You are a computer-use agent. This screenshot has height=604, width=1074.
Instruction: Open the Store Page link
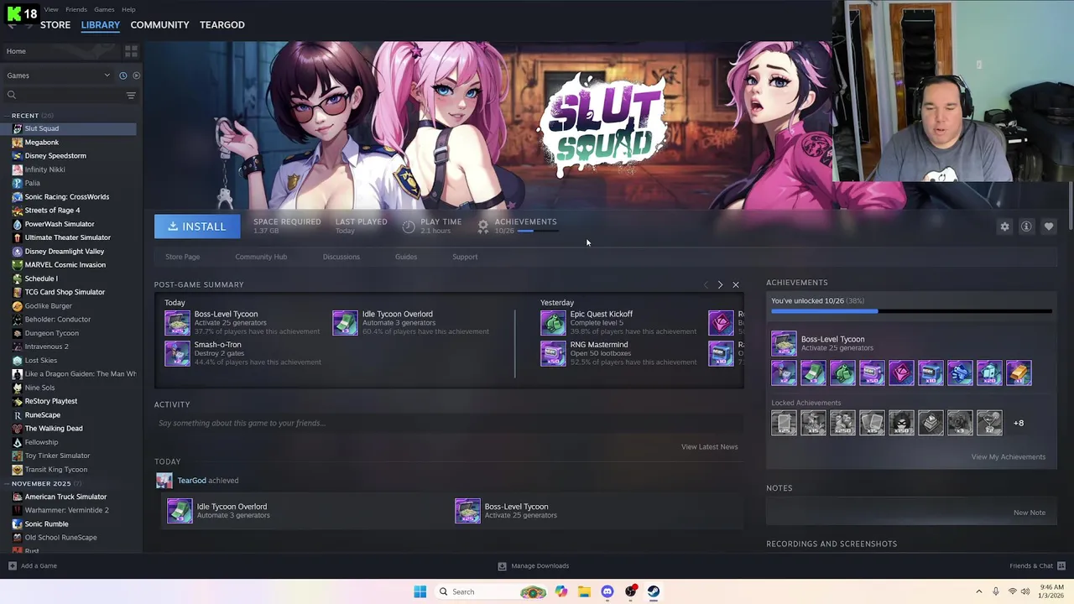coord(182,257)
